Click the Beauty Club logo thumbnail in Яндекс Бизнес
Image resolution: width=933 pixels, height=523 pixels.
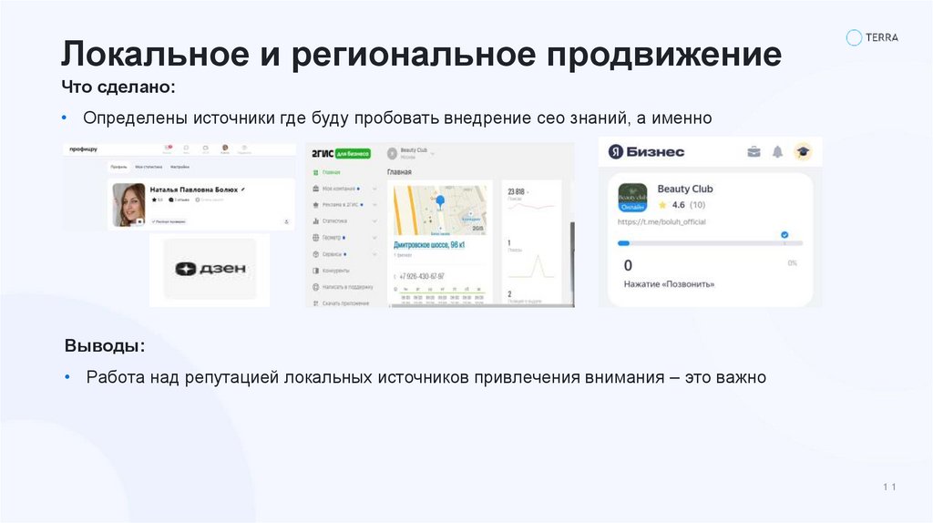tap(632, 198)
